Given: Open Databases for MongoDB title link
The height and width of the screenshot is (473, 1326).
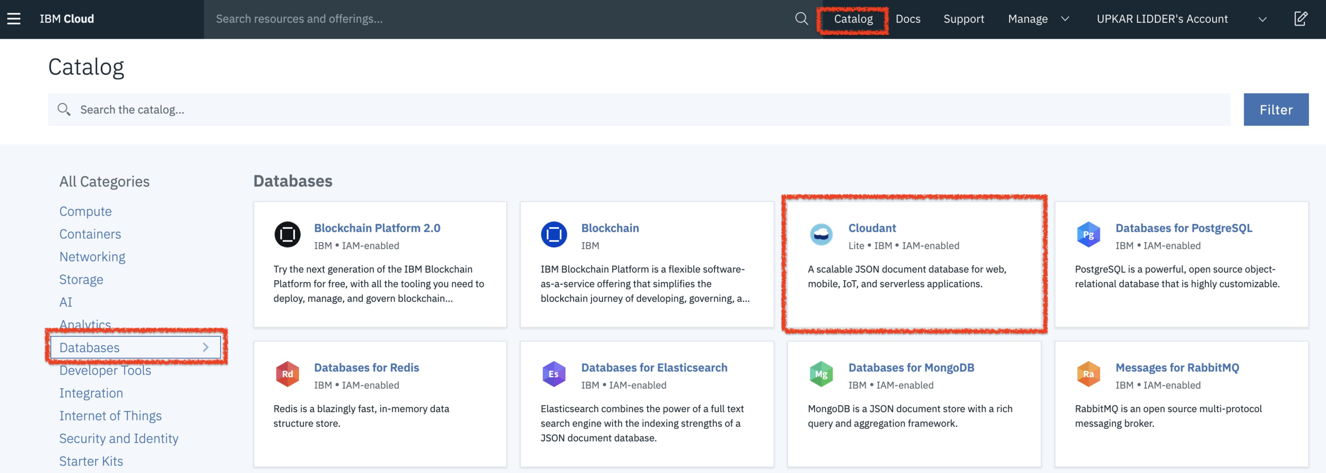Looking at the screenshot, I should pos(911,368).
